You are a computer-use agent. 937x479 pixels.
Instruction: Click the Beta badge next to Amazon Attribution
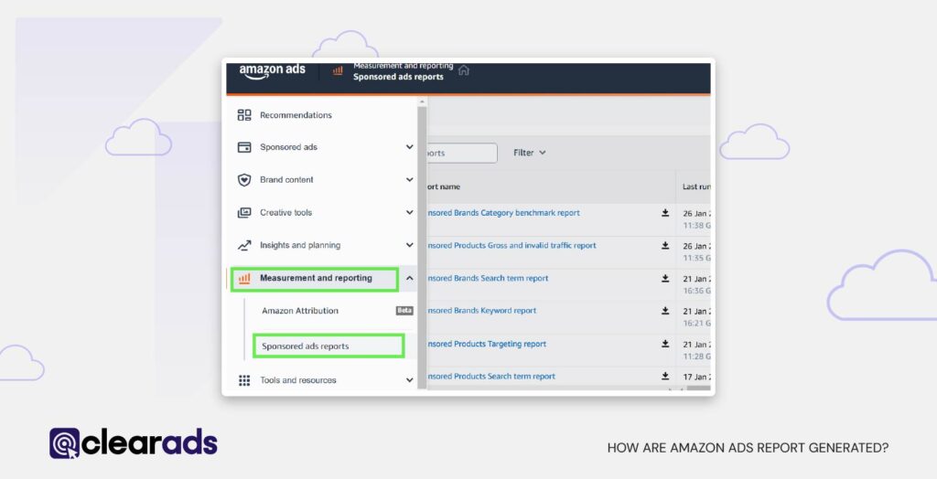pyautogui.click(x=404, y=311)
